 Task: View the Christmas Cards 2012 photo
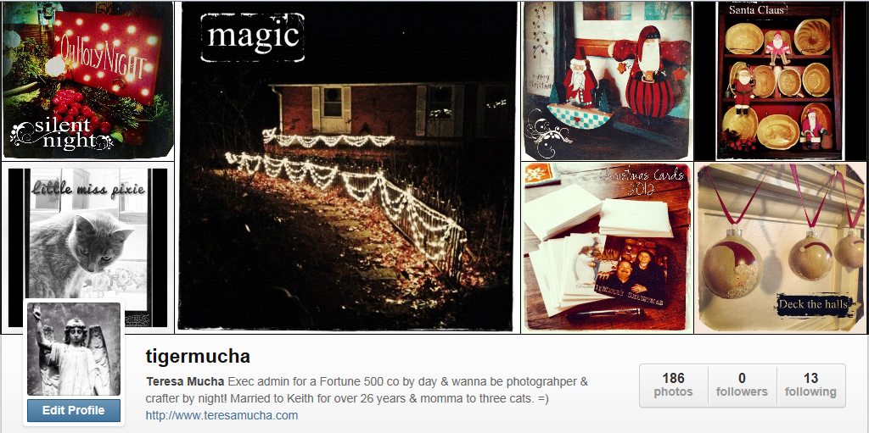(x=607, y=247)
